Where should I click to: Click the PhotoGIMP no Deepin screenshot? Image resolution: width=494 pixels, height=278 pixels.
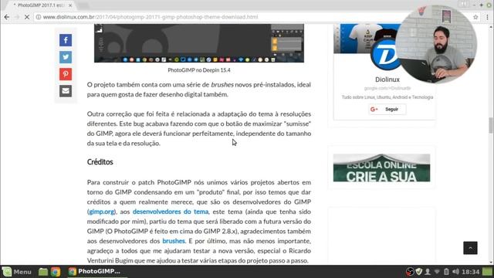point(199,43)
